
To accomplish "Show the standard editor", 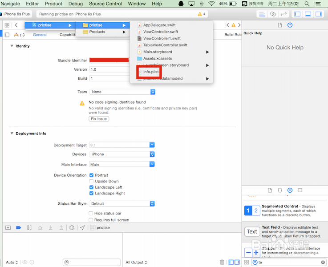I will pyautogui.click(x=262, y=14).
